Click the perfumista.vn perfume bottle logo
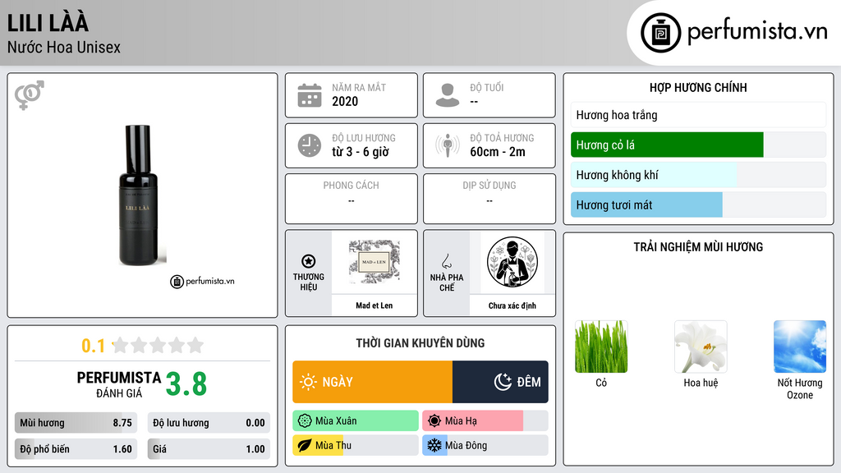 click(660, 33)
